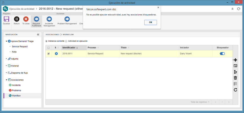Click the trash delete icon

click(x=235, y=78)
